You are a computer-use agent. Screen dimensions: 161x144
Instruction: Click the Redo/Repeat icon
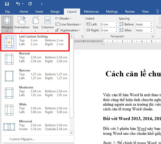pyautogui.click(x=30, y=4)
